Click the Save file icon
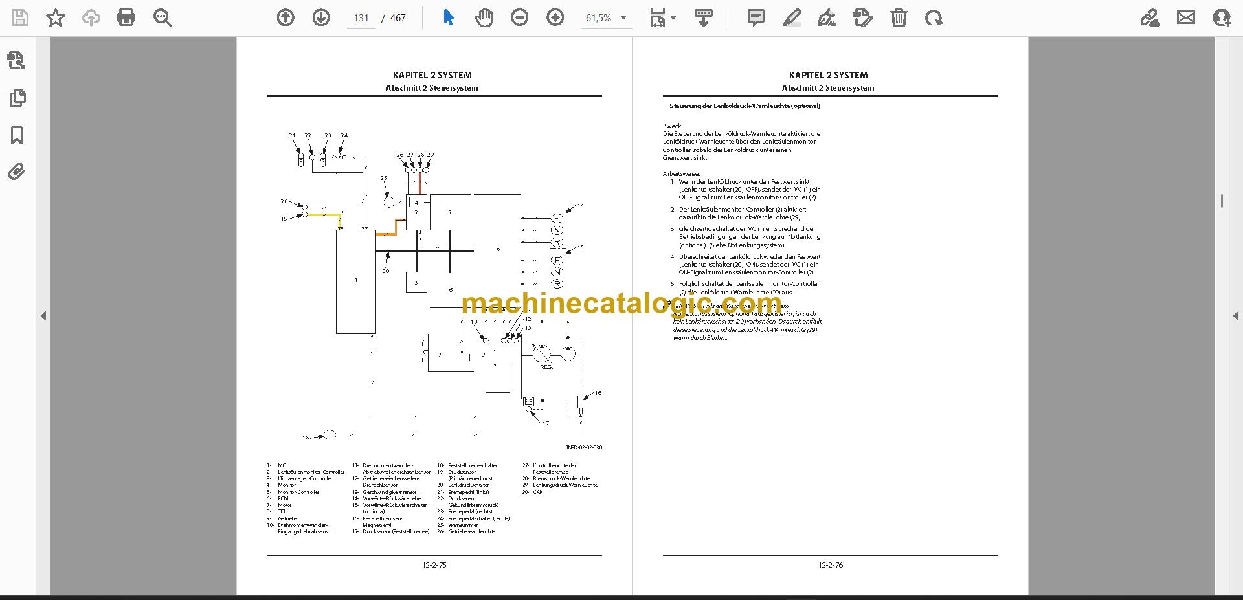 coord(20,17)
